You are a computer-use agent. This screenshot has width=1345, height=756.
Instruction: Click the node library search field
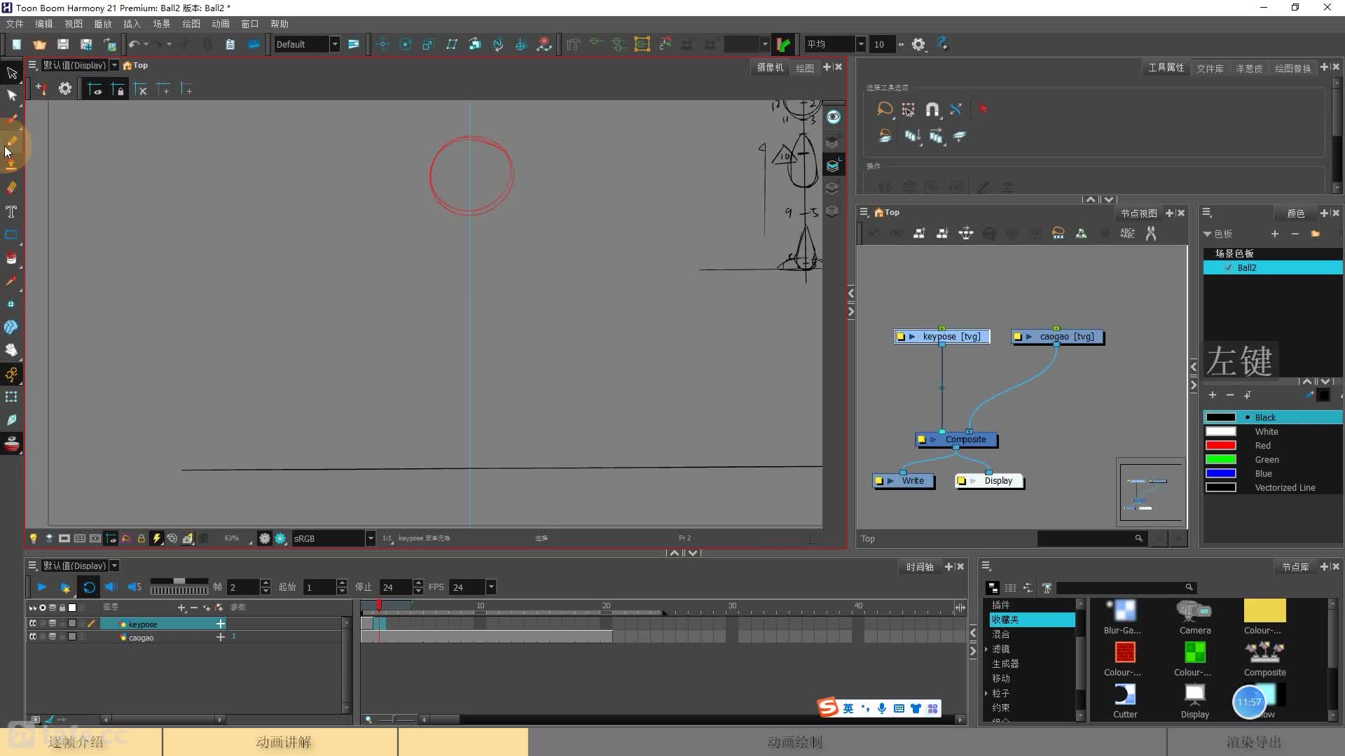click(x=1125, y=587)
